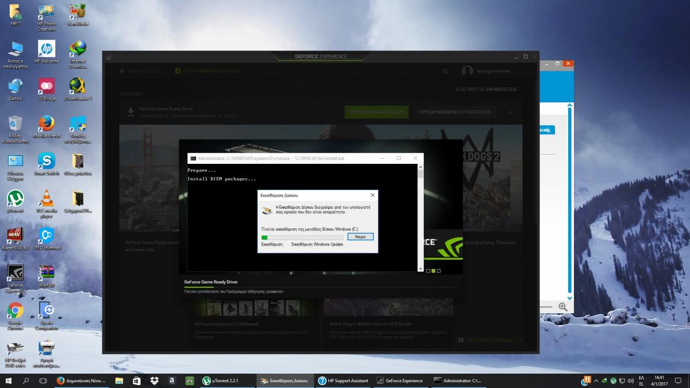Open HP Photo Creations desktop shortcut

click(x=47, y=17)
